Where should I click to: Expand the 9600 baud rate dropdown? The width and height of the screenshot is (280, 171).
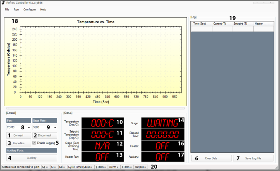55,127
